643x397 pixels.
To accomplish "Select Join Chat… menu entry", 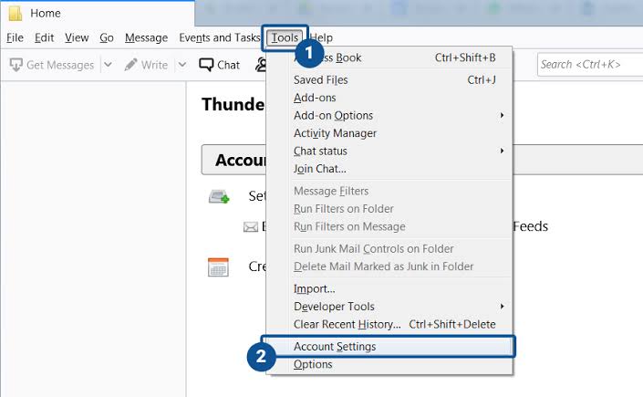I will [x=389, y=169].
